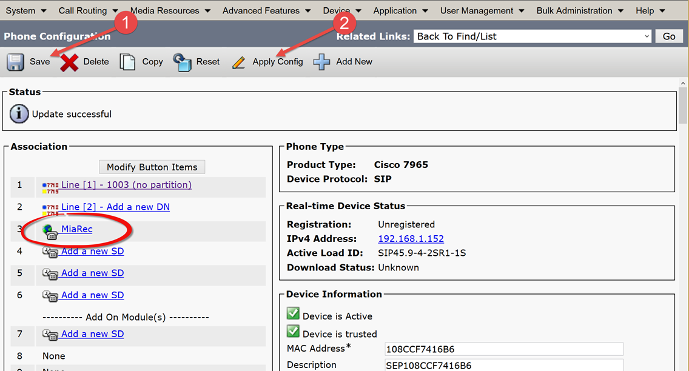Open the Help menu
The width and height of the screenshot is (689, 371).
[x=650, y=10]
